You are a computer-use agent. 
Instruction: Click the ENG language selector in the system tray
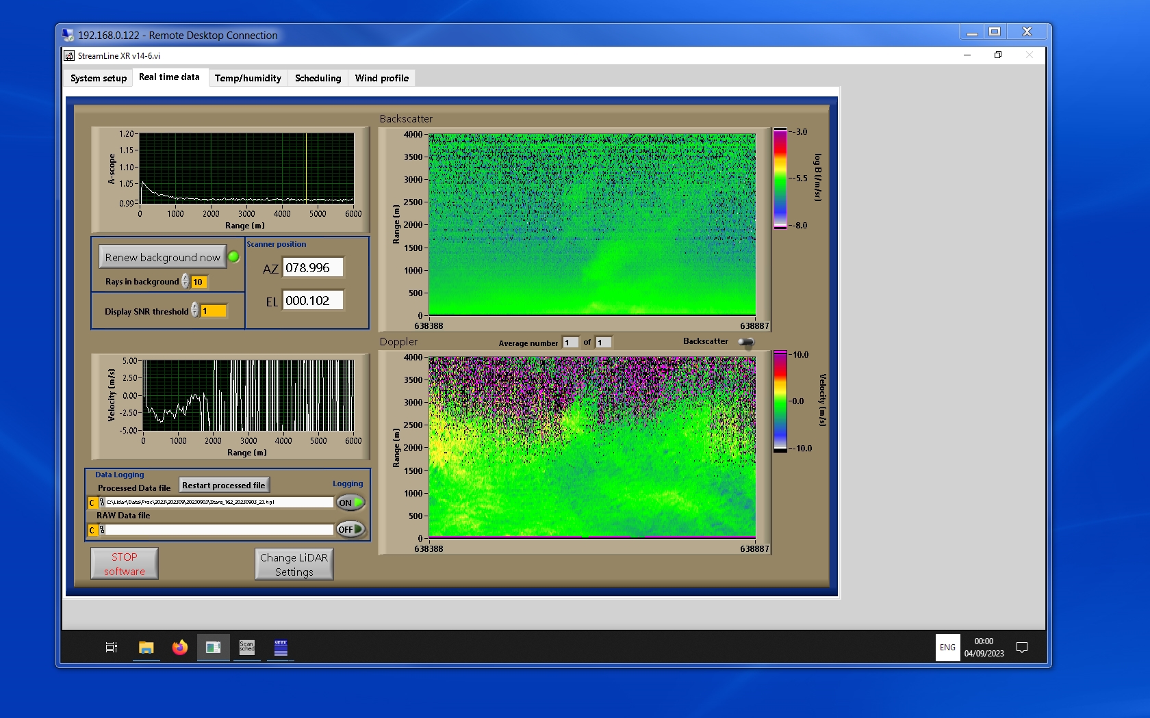click(947, 647)
